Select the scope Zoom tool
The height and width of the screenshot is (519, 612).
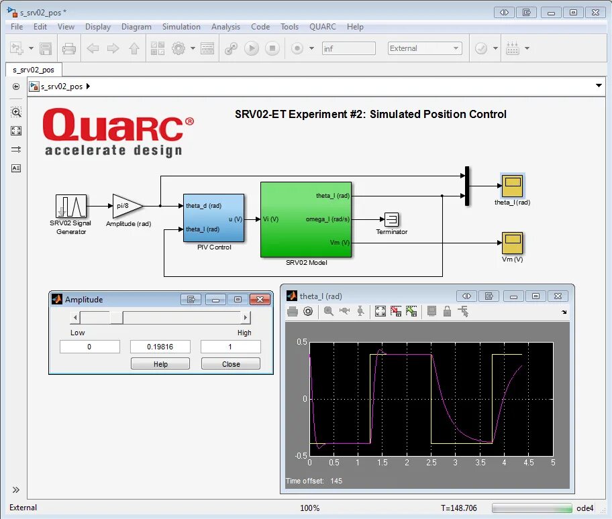(x=329, y=311)
